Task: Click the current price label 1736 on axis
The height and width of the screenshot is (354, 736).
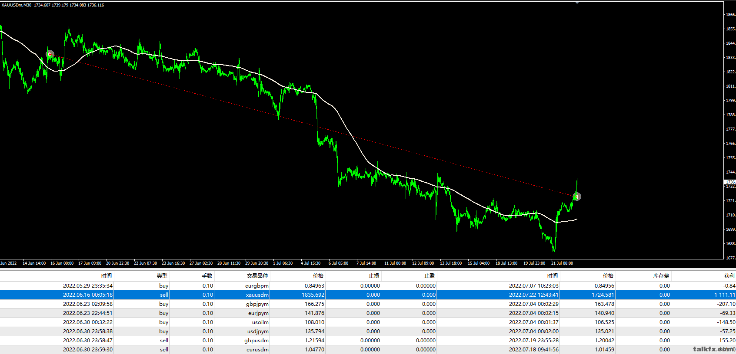Action: point(730,182)
